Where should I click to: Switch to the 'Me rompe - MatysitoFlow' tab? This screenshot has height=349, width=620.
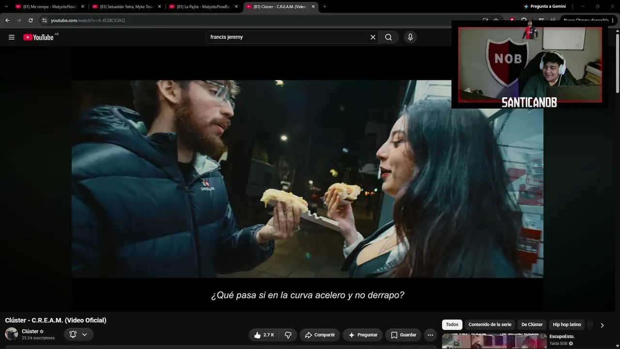coord(49,7)
